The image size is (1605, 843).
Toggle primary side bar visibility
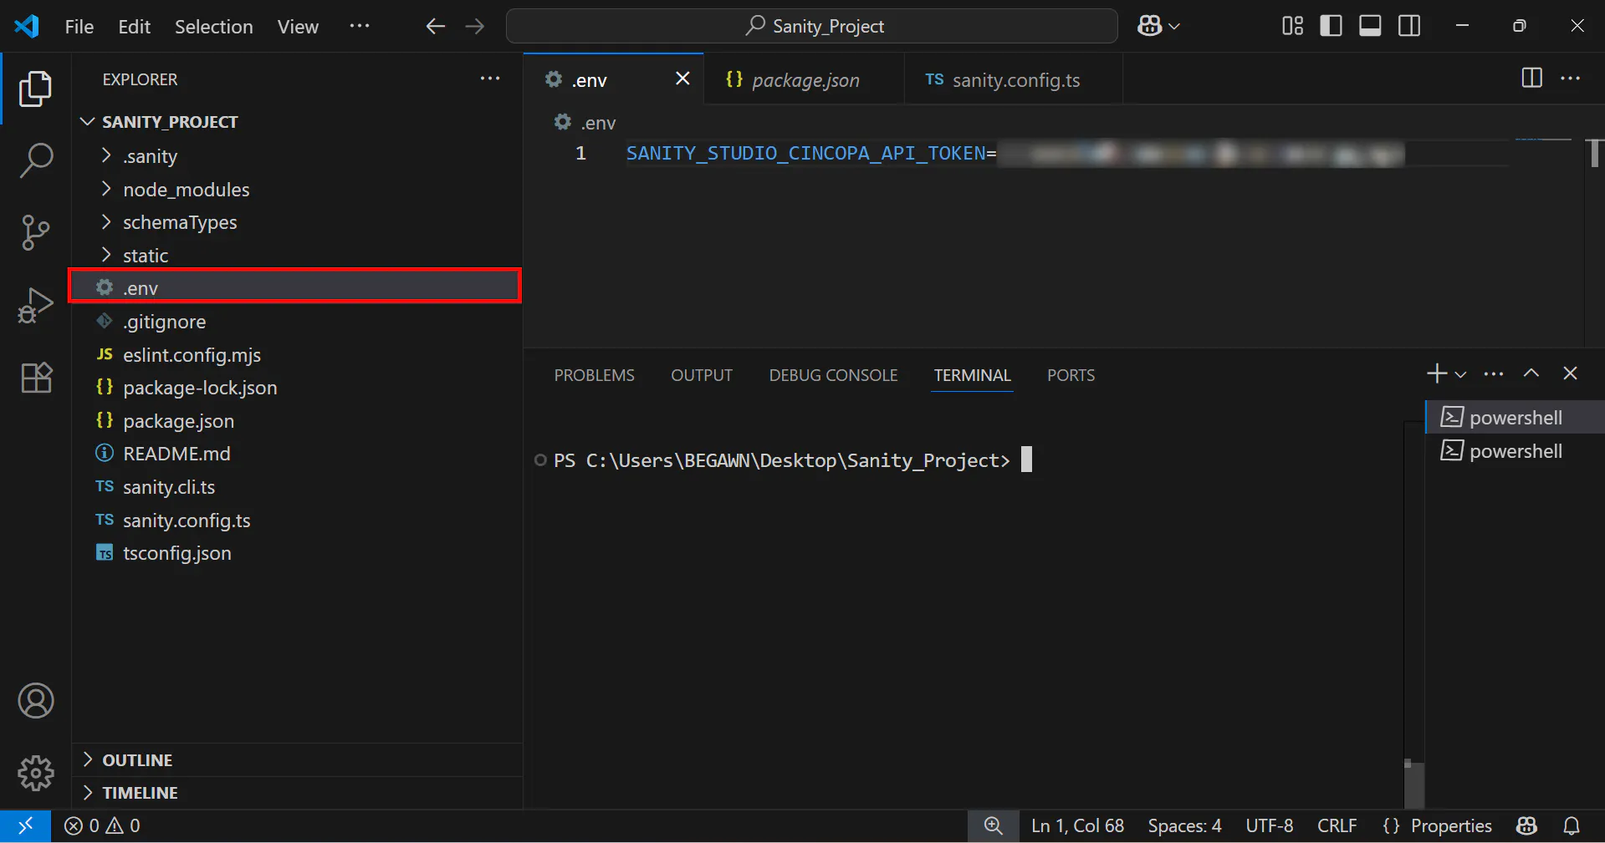point(1331,26)
